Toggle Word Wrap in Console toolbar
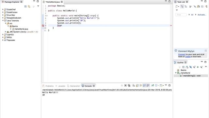 pyautogui.click(x=141, y=86)
